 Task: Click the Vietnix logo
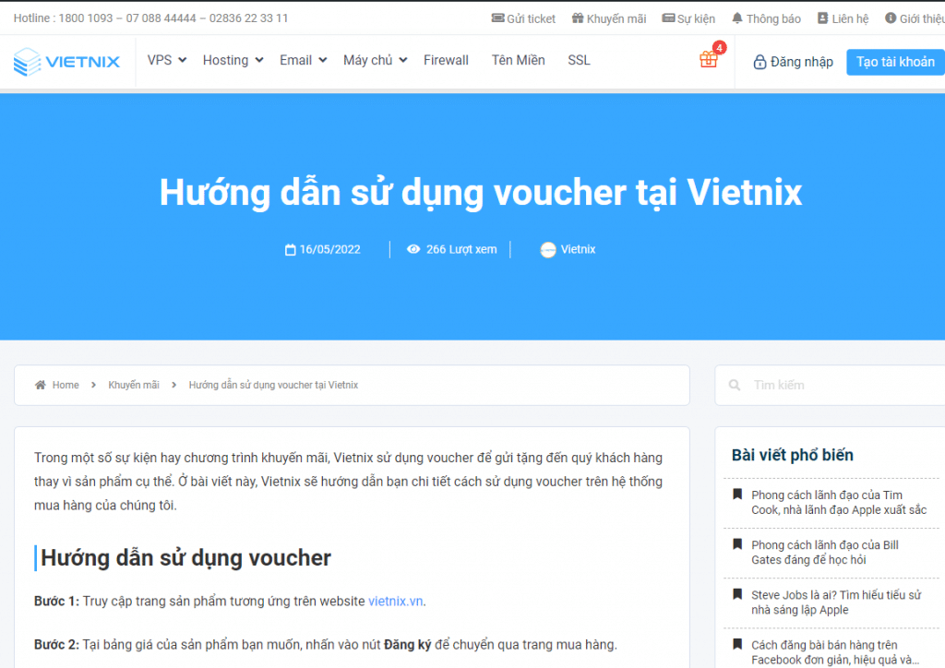[66, 62]
